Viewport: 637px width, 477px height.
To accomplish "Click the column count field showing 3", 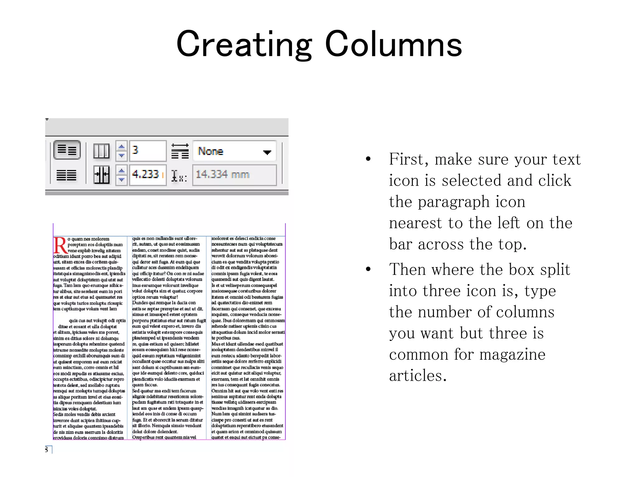I will pyautogui.click(x=148, y=151).
